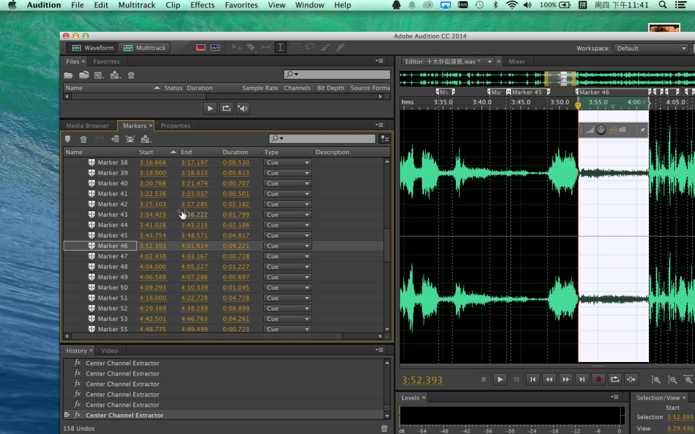The width and height of the screenshot is (695, 434).
Task: Show the Spectral Frequency Display
Action: tap(201, 48)
